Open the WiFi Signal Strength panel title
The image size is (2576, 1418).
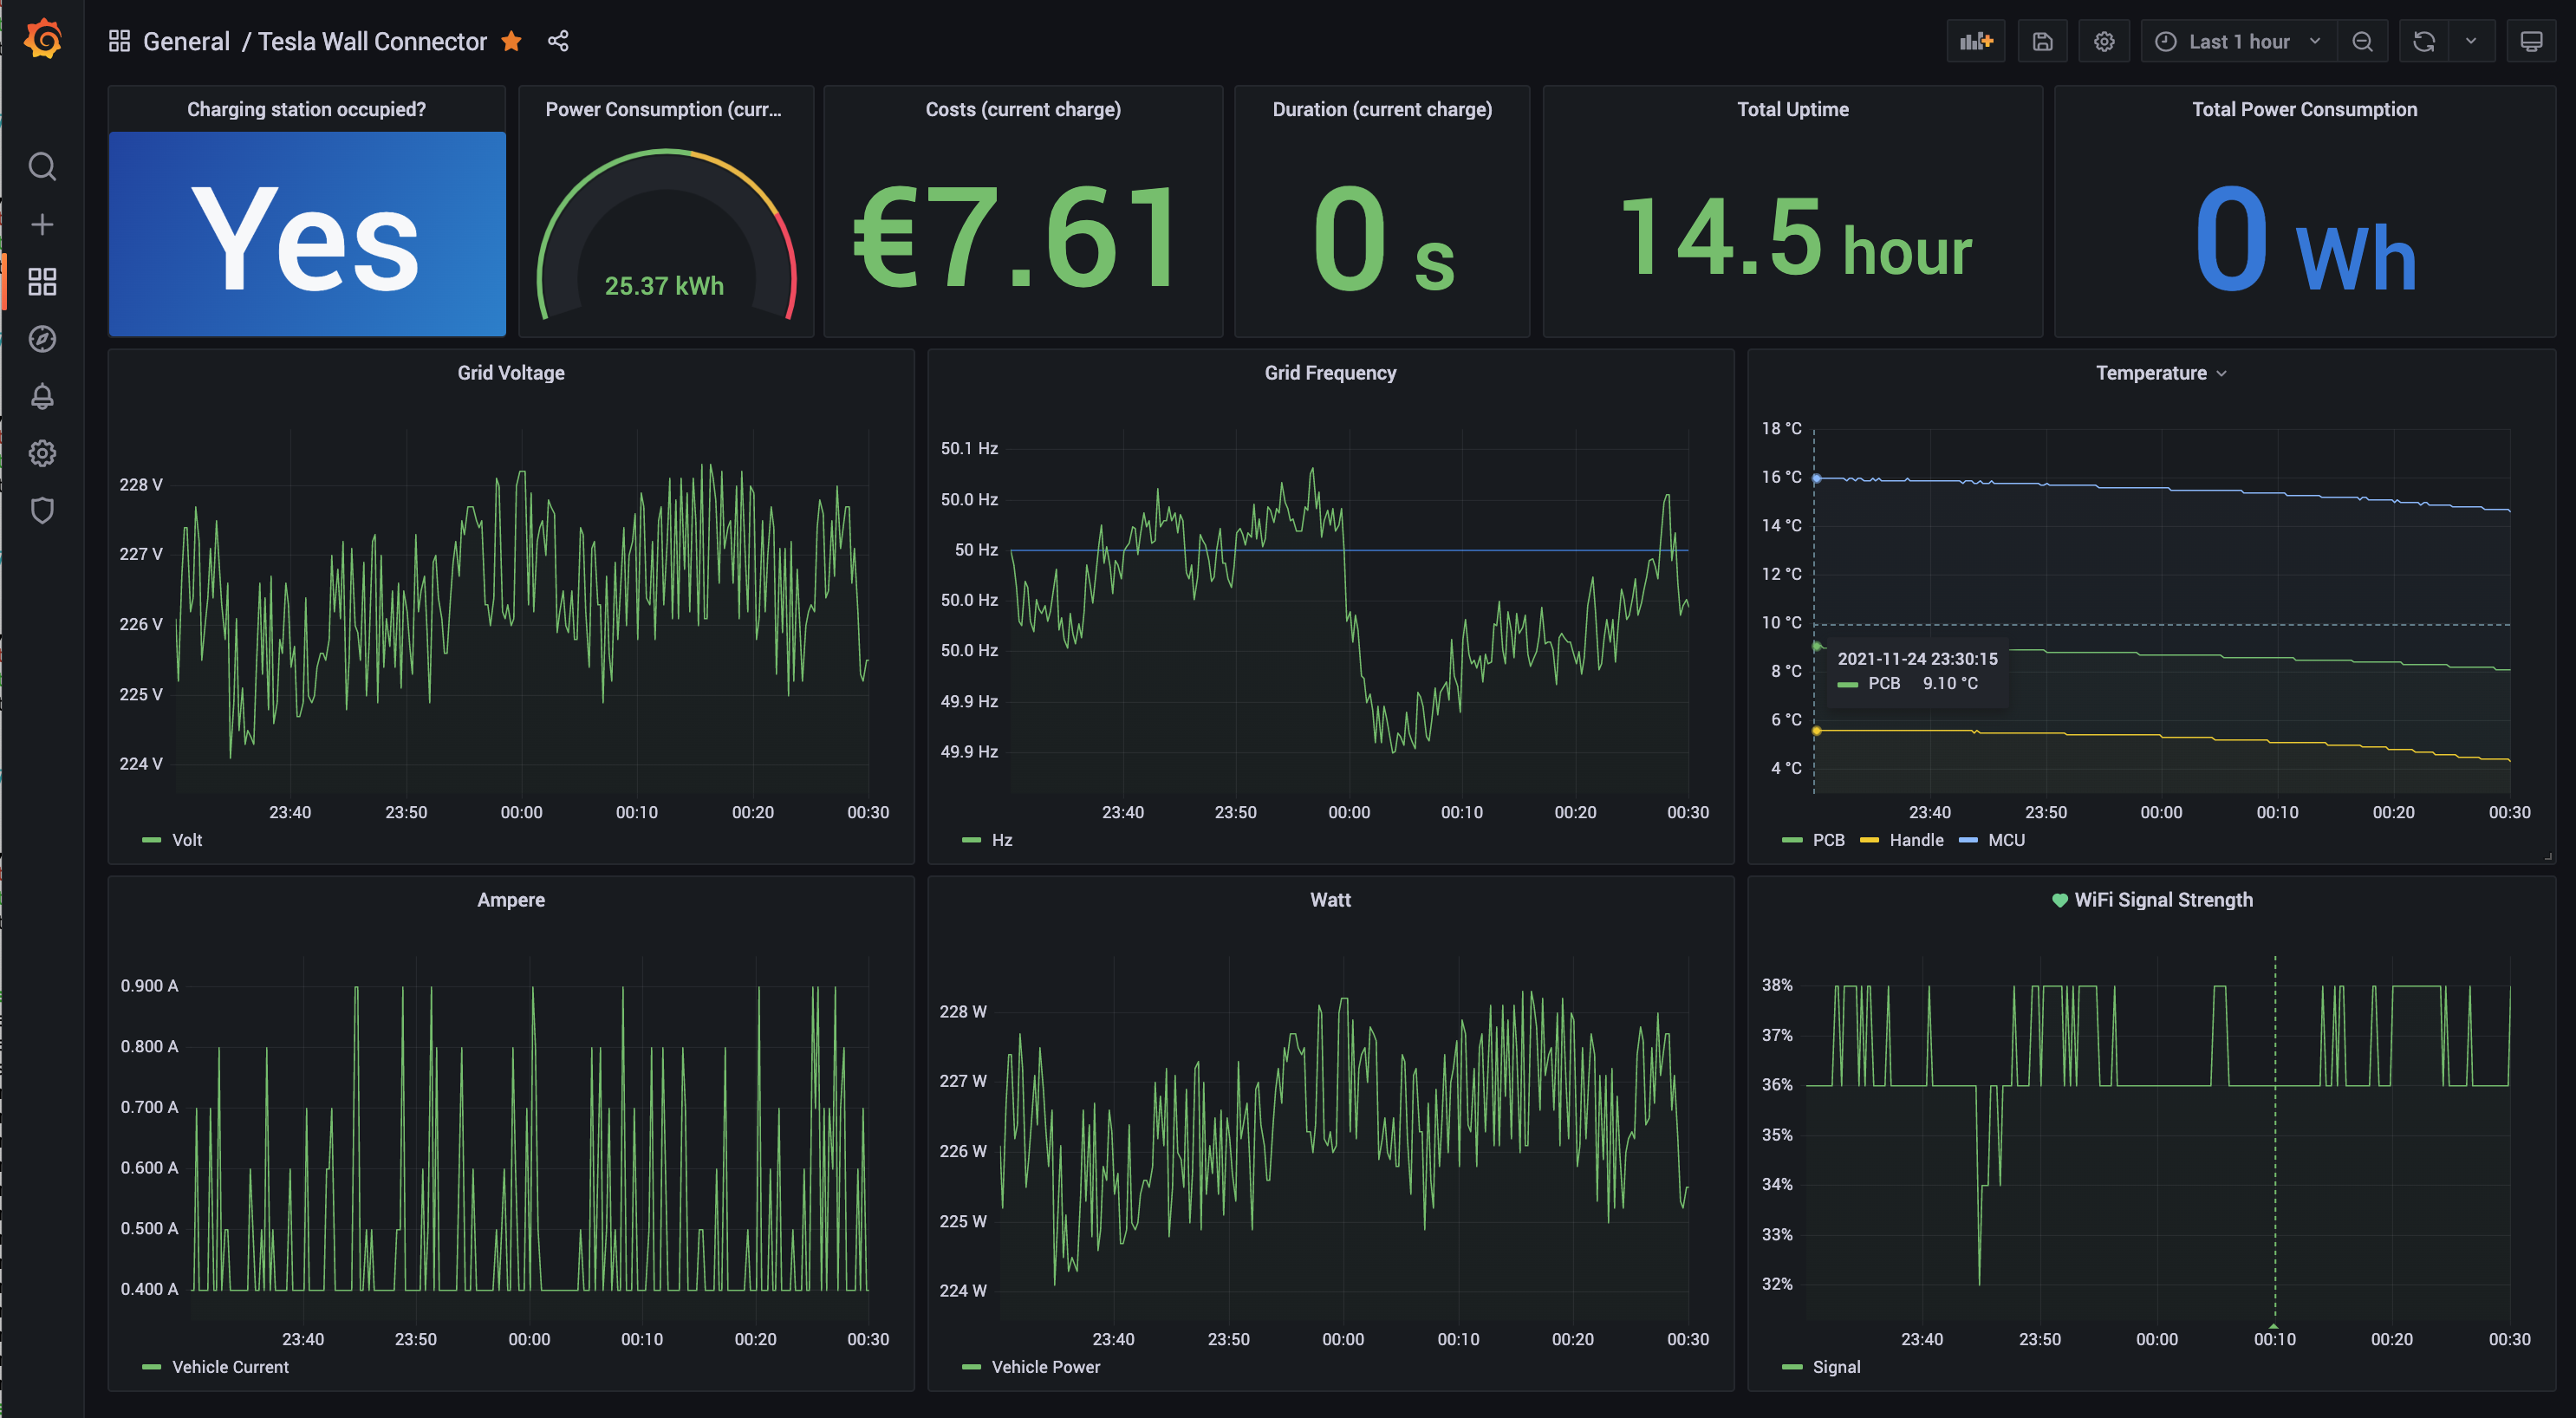2163,900
